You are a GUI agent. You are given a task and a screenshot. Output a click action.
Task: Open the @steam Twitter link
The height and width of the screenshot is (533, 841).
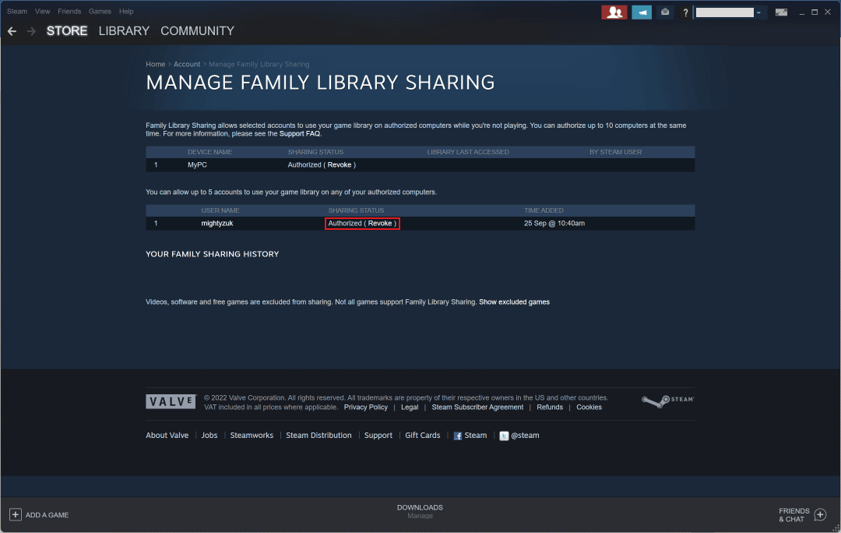[519, 436]
